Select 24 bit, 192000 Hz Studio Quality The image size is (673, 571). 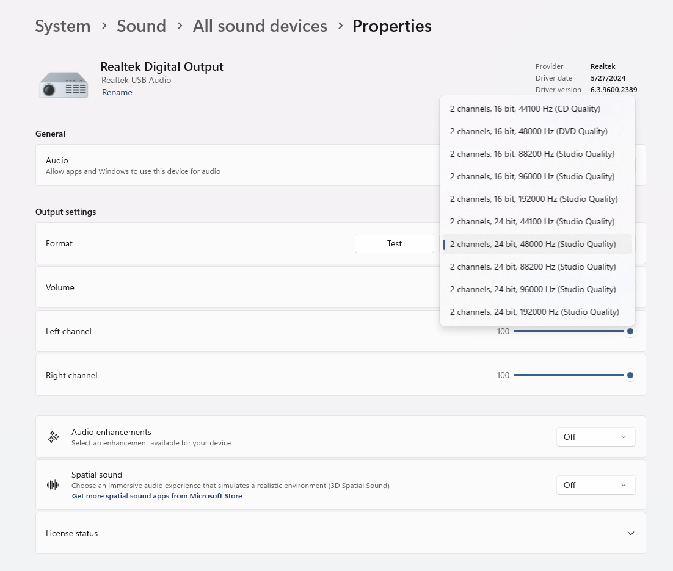(x=534, y=312)
